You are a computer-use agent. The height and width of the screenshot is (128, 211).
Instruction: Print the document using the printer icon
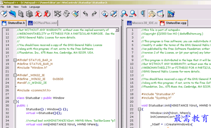(x=171, y=14)
